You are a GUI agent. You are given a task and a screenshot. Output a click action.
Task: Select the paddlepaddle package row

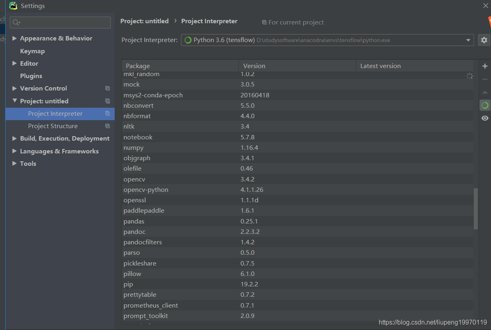[298, 211]
